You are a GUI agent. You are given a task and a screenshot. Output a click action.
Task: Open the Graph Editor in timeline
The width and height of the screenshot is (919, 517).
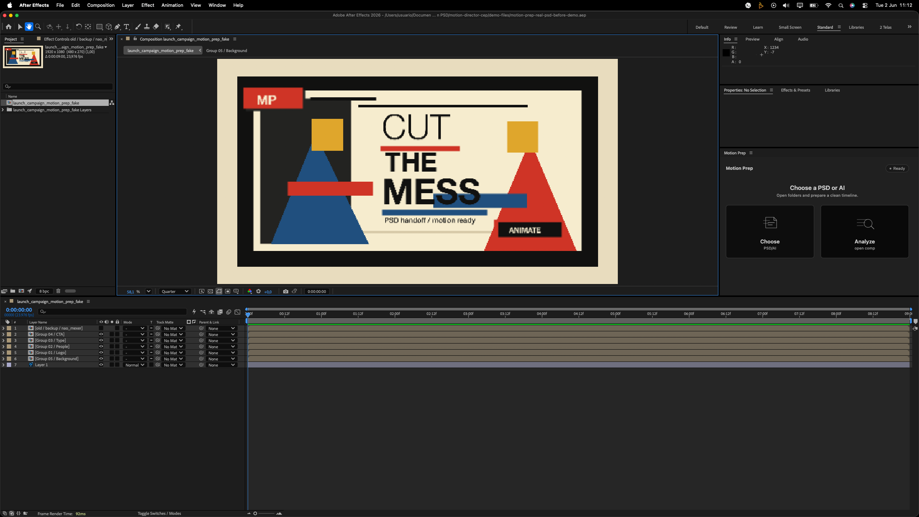click(237, 312)
